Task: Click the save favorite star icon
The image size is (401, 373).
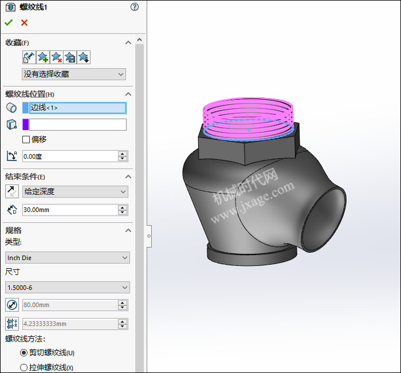Action: 70,57
